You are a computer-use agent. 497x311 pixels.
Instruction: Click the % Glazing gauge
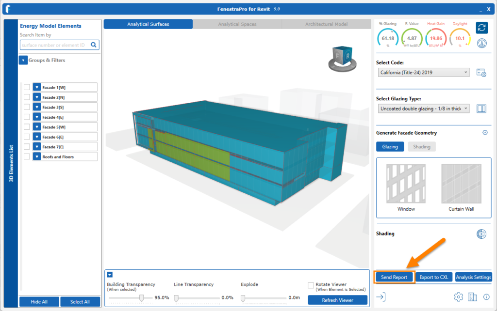coord(388,38)
